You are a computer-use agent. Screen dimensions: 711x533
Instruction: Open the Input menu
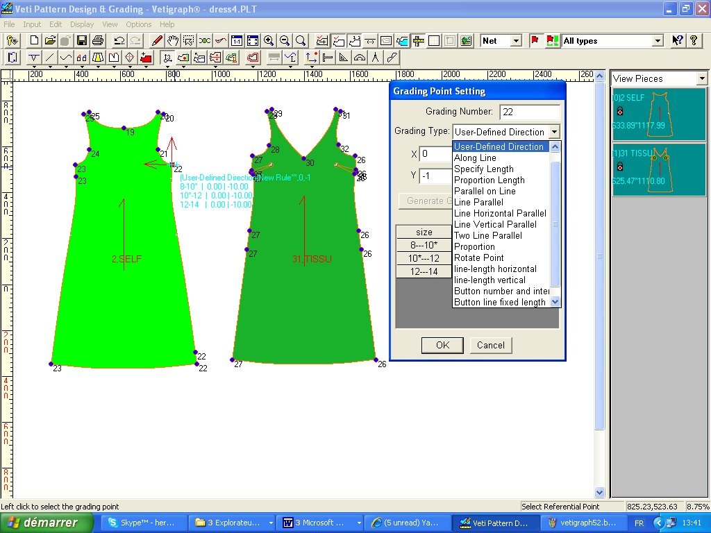[x=32, y=24]
